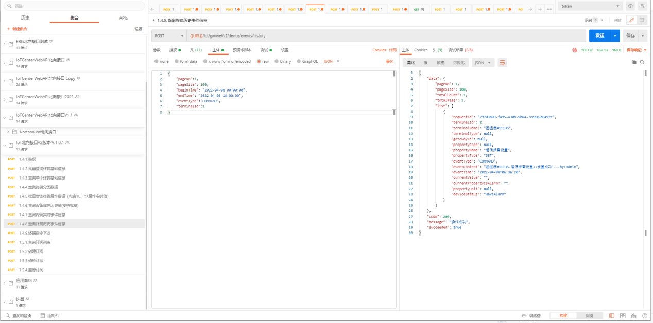Add a new request tab with plus

pos(540,9)
